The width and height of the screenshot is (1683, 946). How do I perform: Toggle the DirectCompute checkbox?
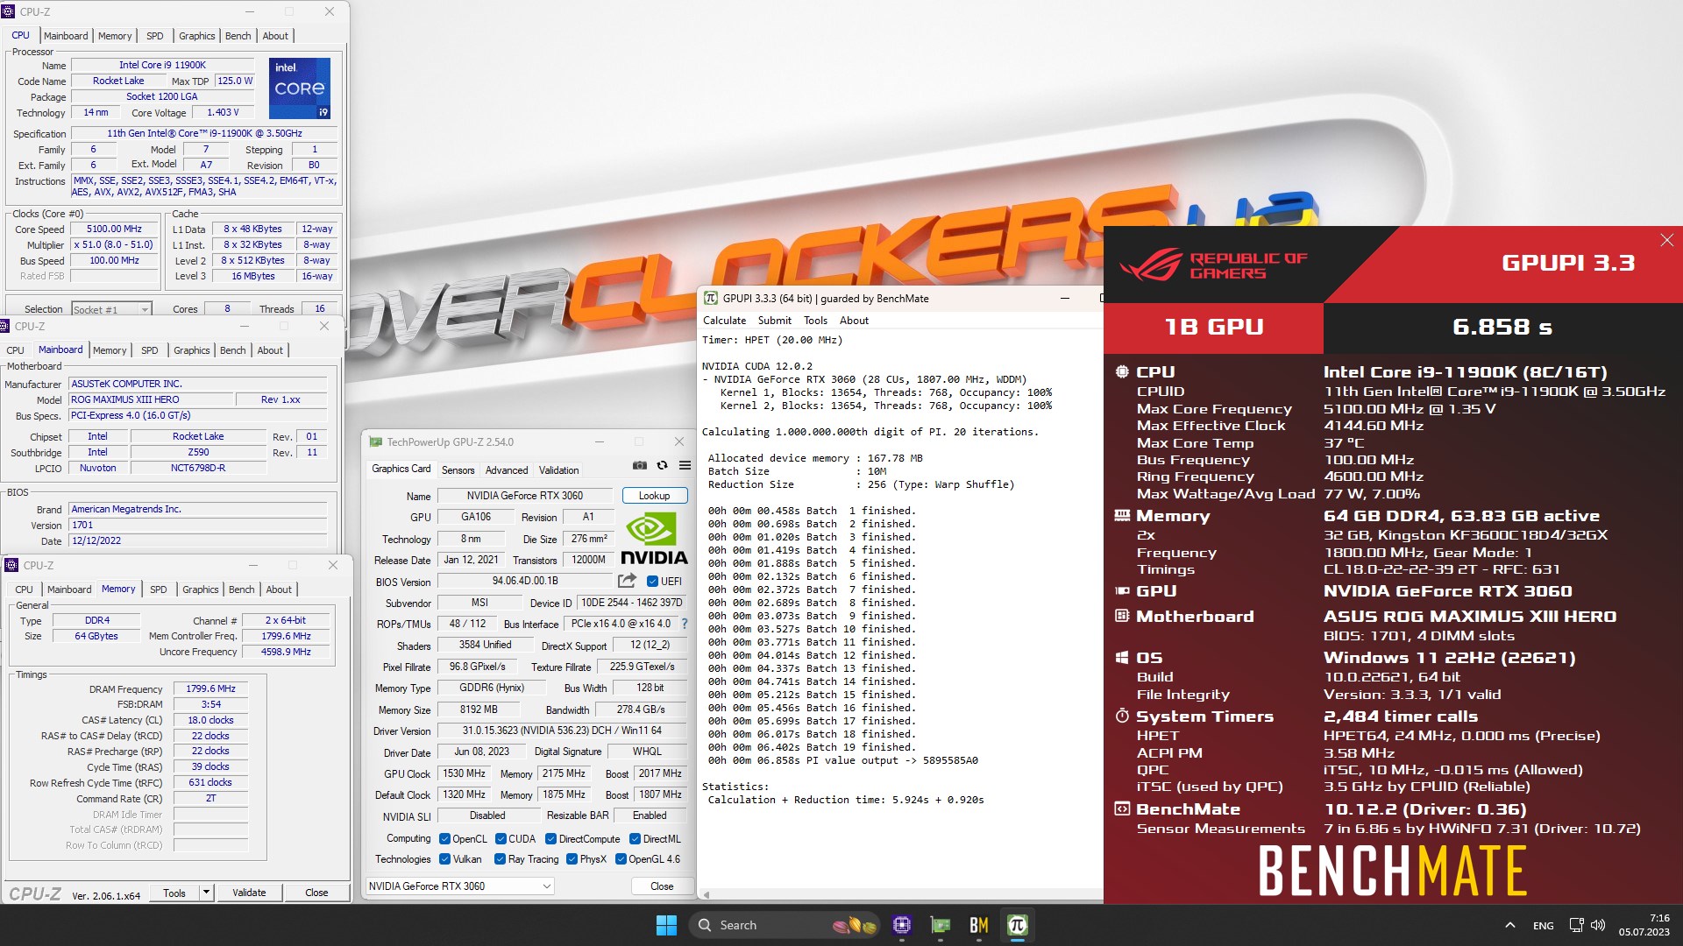coord(550,838)
